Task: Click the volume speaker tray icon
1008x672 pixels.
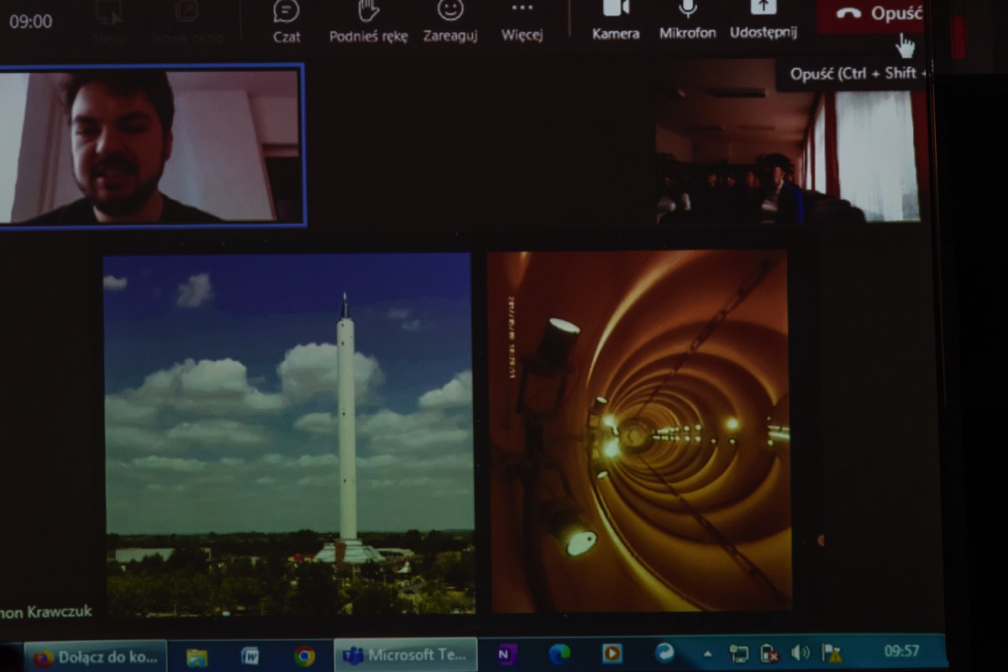Action: coord(800,653)
